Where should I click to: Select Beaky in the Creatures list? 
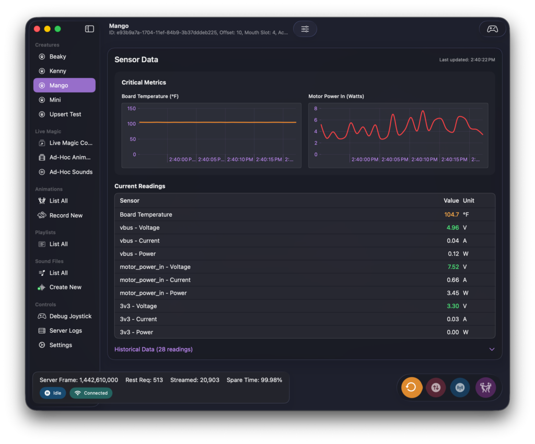click(57, 56)
